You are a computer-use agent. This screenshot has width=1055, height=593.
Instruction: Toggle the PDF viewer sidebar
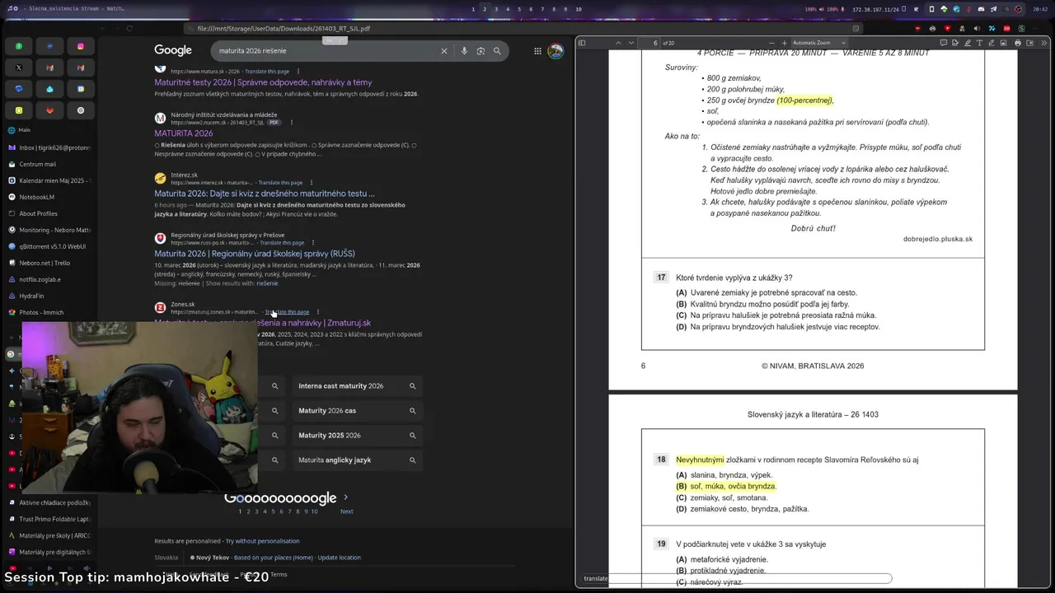[582, 43]
